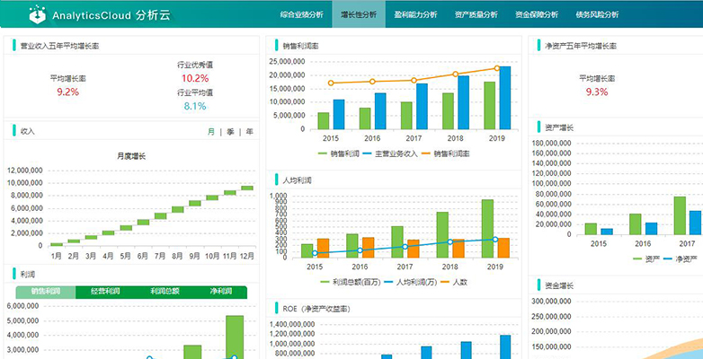Screen dimensions: 703x359
Task: Open the 资金保障分析 tab
Action: 536,14
